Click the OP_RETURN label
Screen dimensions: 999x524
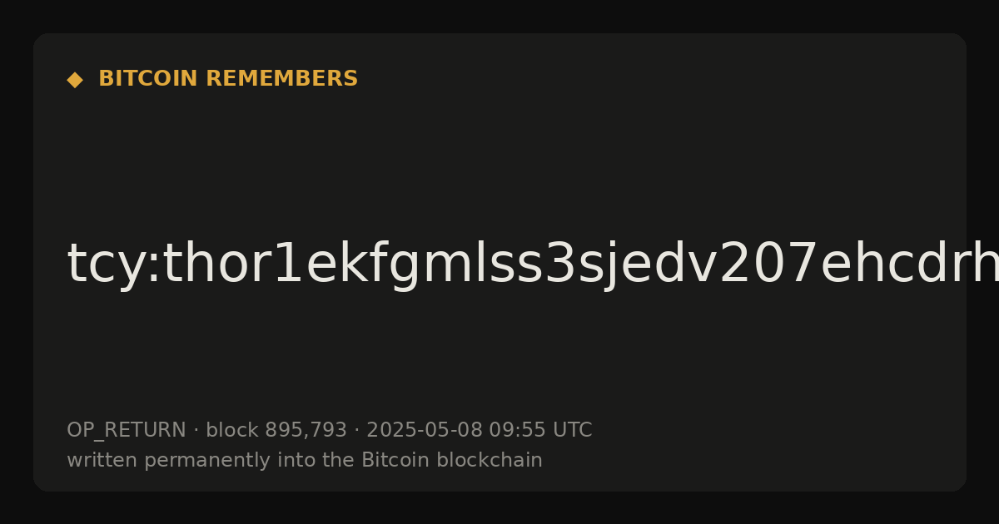pos(126,431)
